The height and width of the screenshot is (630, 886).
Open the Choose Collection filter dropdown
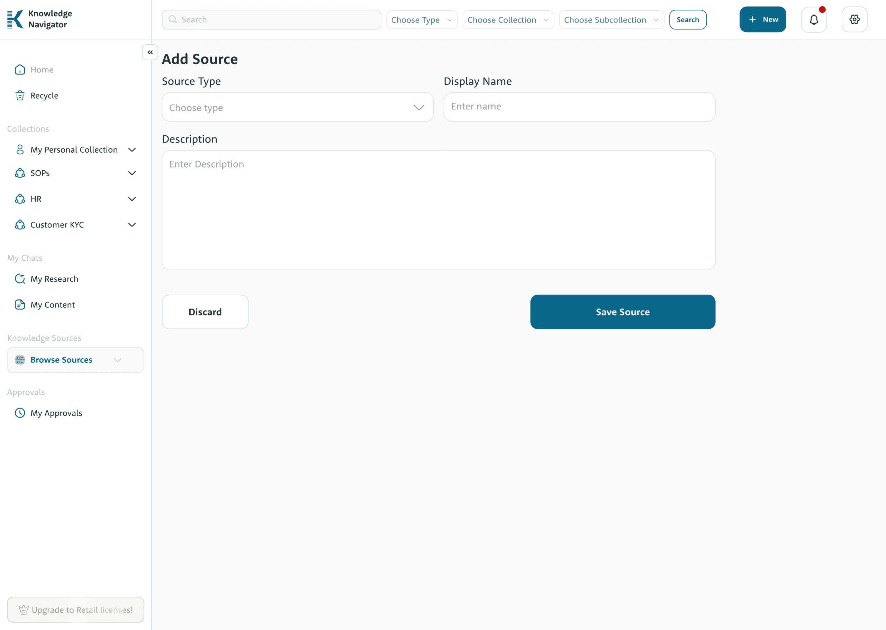(x=508, y=20)
